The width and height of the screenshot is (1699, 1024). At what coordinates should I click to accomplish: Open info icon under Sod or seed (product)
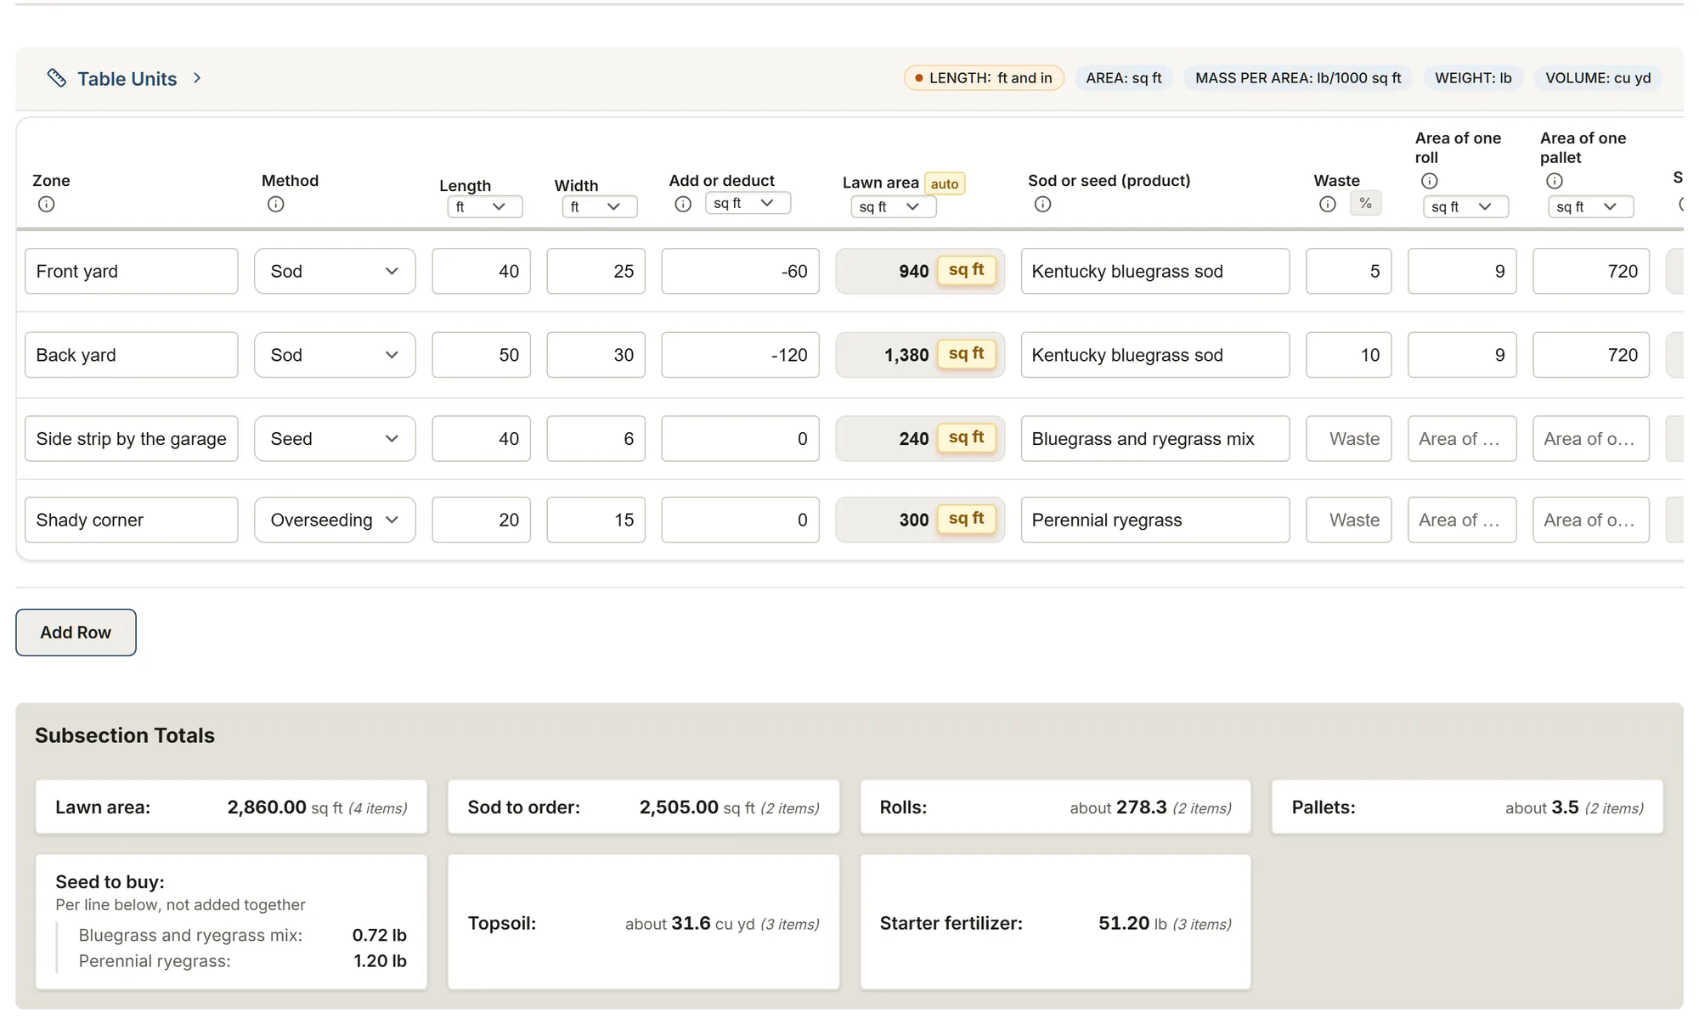pos(1043,204)
